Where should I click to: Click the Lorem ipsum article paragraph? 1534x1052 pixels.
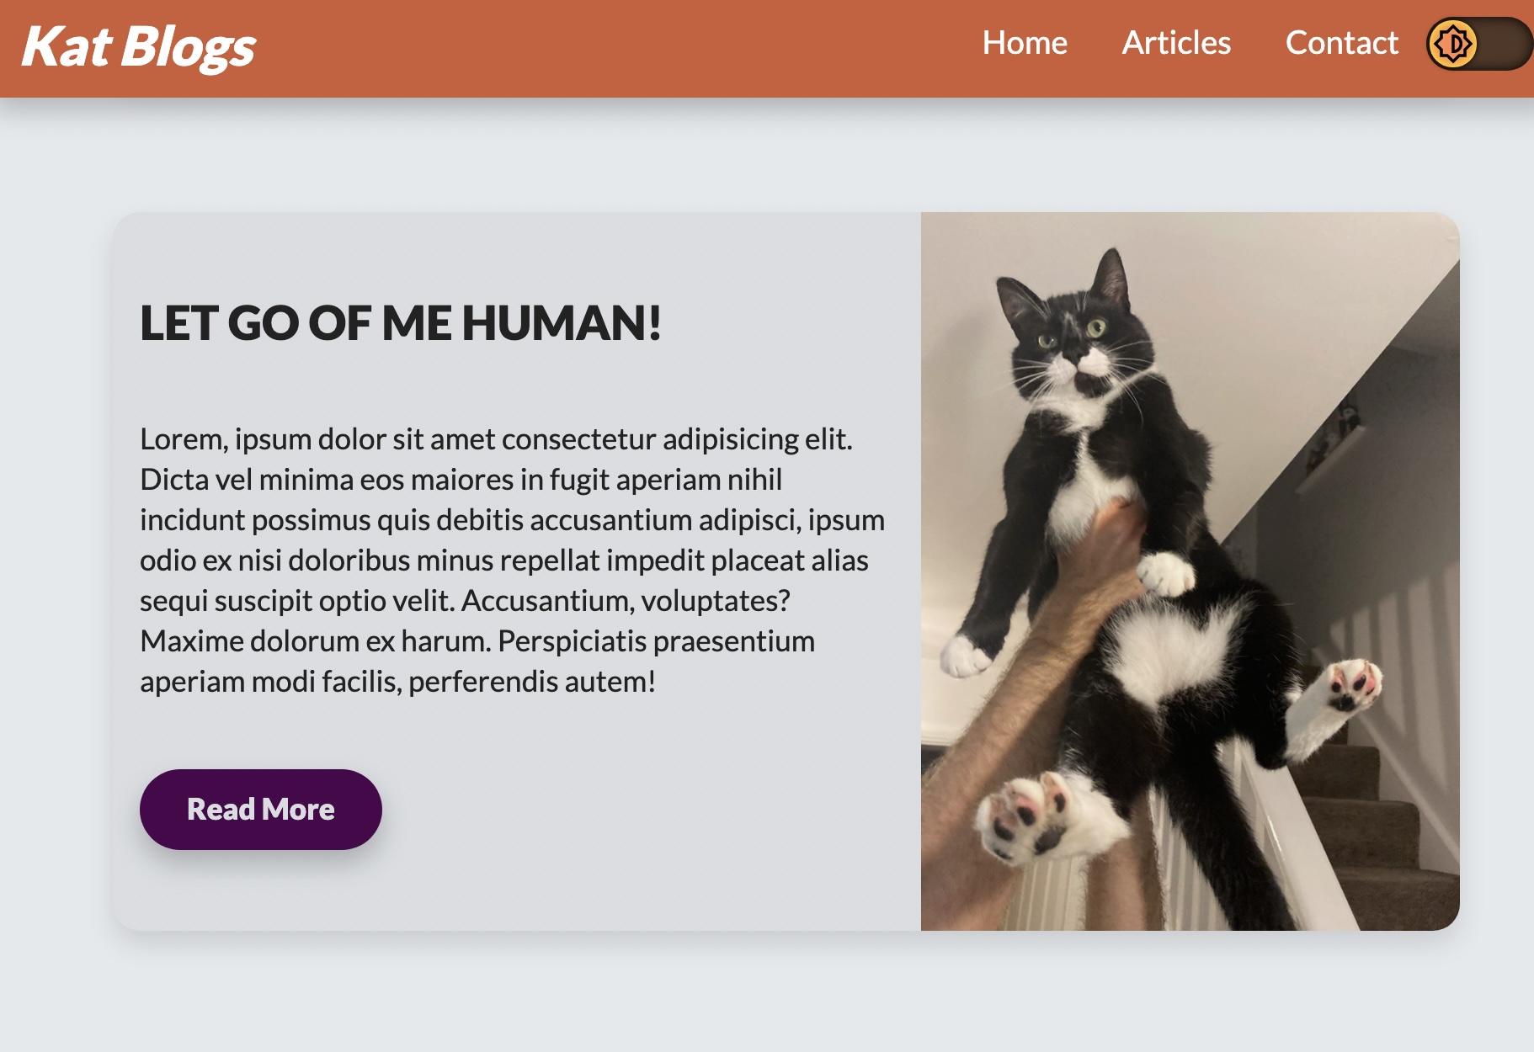pyautogui.click(x=512, y=561)
